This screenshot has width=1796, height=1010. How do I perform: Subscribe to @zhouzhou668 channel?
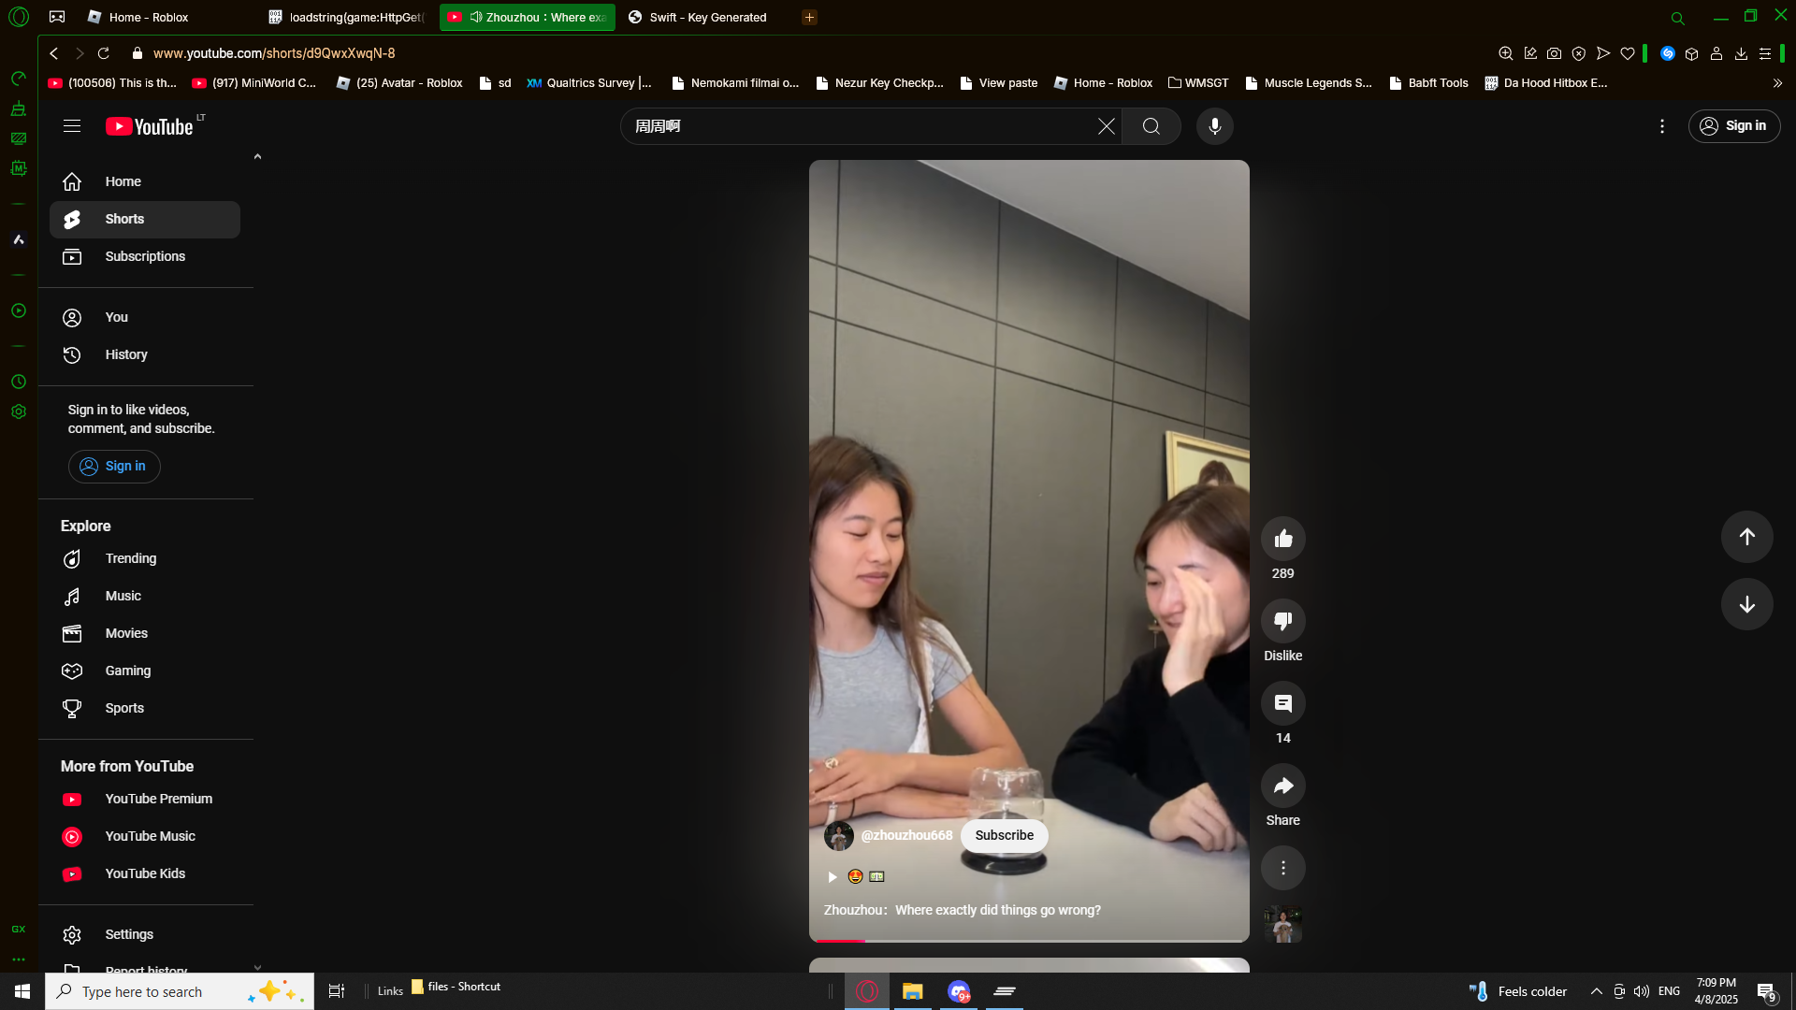click(x=1004, y=835)
